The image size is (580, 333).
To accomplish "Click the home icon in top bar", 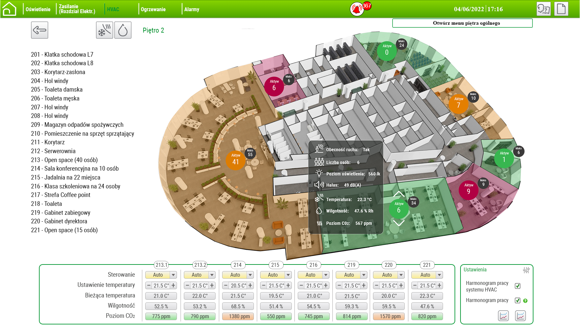I will pos(9,9).
